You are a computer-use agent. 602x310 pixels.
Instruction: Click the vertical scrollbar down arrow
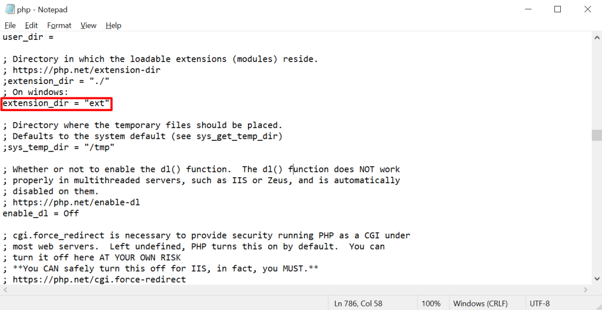coord(597,279)
